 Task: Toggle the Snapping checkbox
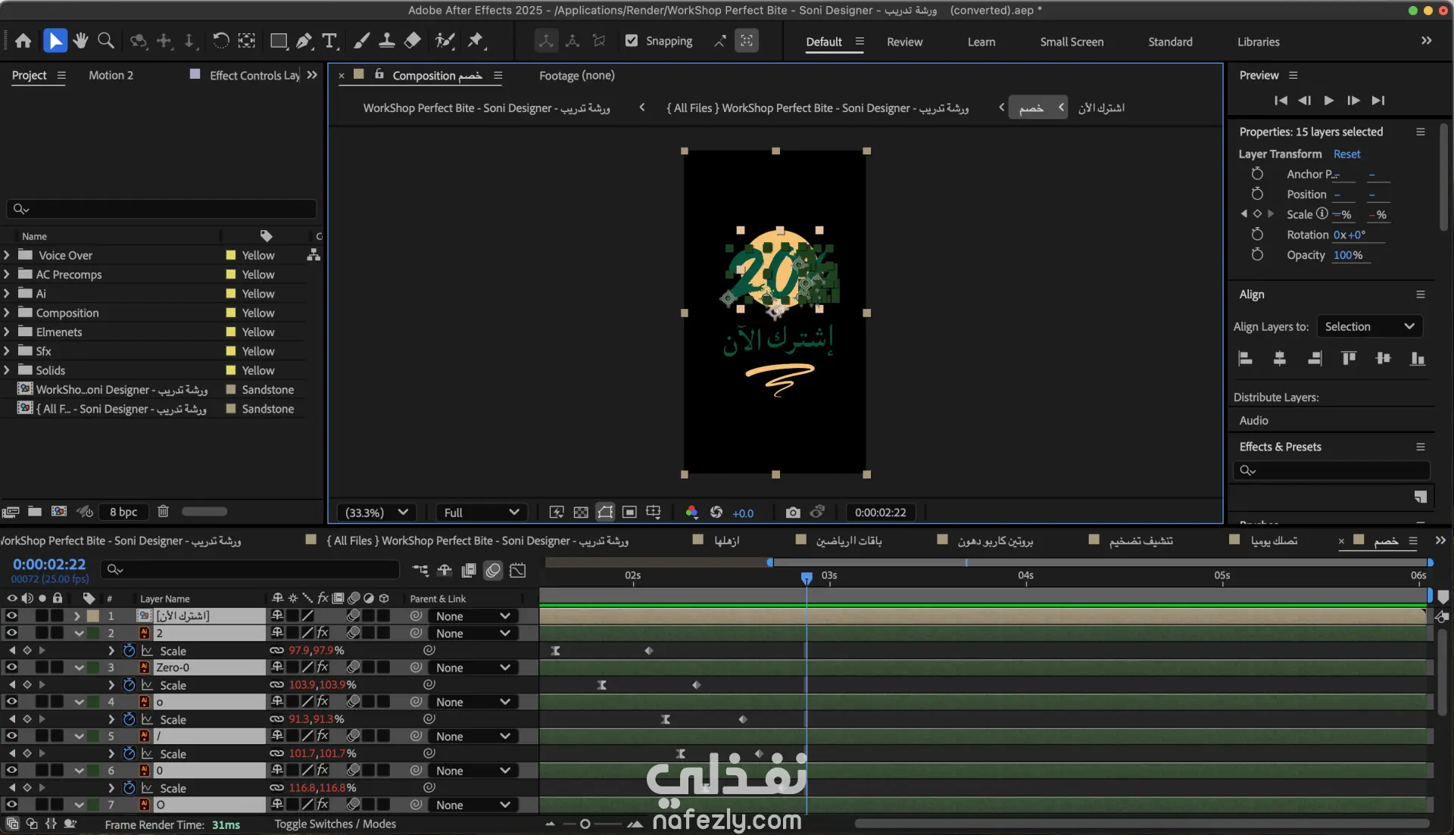(x=632, y=41)
